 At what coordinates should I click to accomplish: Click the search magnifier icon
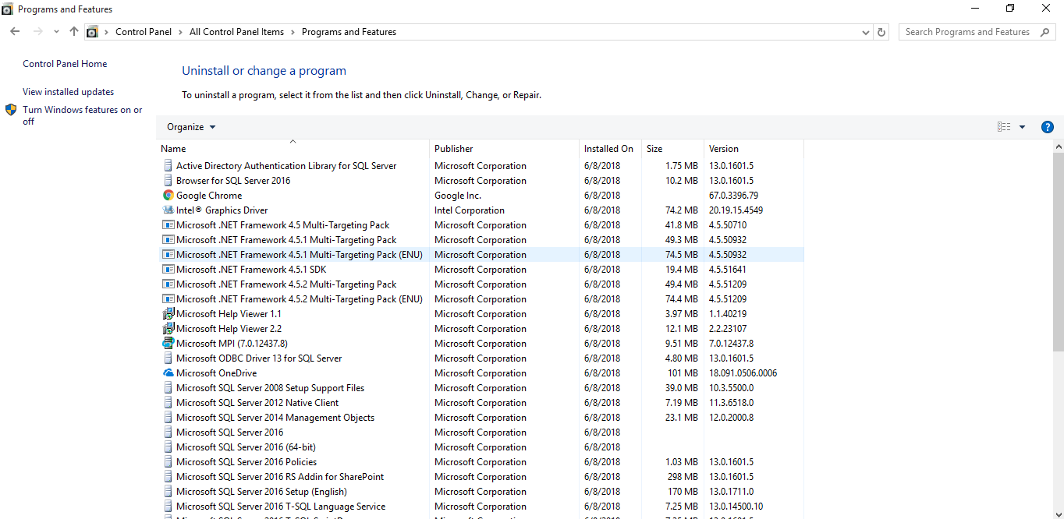tap(1044, 32)
